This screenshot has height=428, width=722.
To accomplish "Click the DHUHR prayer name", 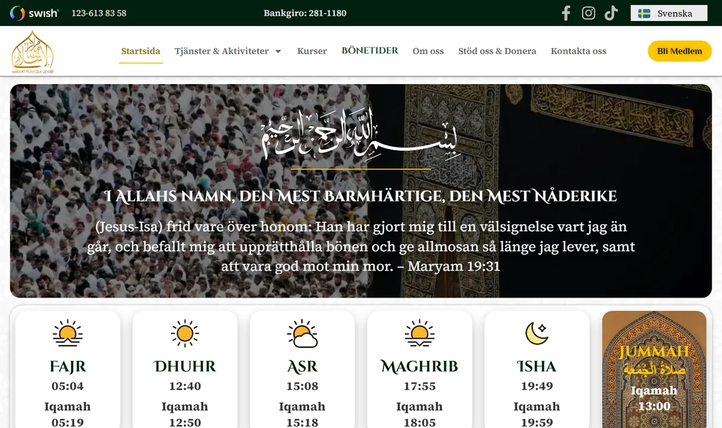I will click(x=185, y=366).
